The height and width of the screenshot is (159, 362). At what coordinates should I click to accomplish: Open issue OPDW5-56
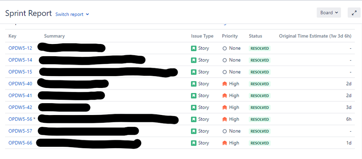20,119
